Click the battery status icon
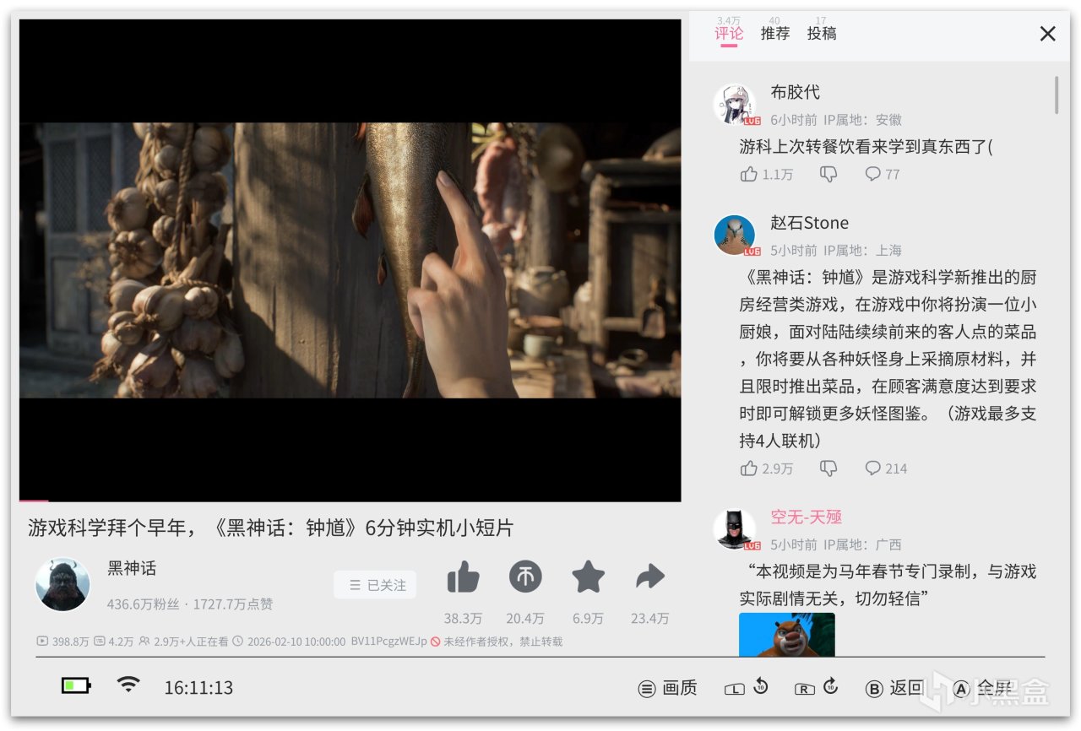 76,685
